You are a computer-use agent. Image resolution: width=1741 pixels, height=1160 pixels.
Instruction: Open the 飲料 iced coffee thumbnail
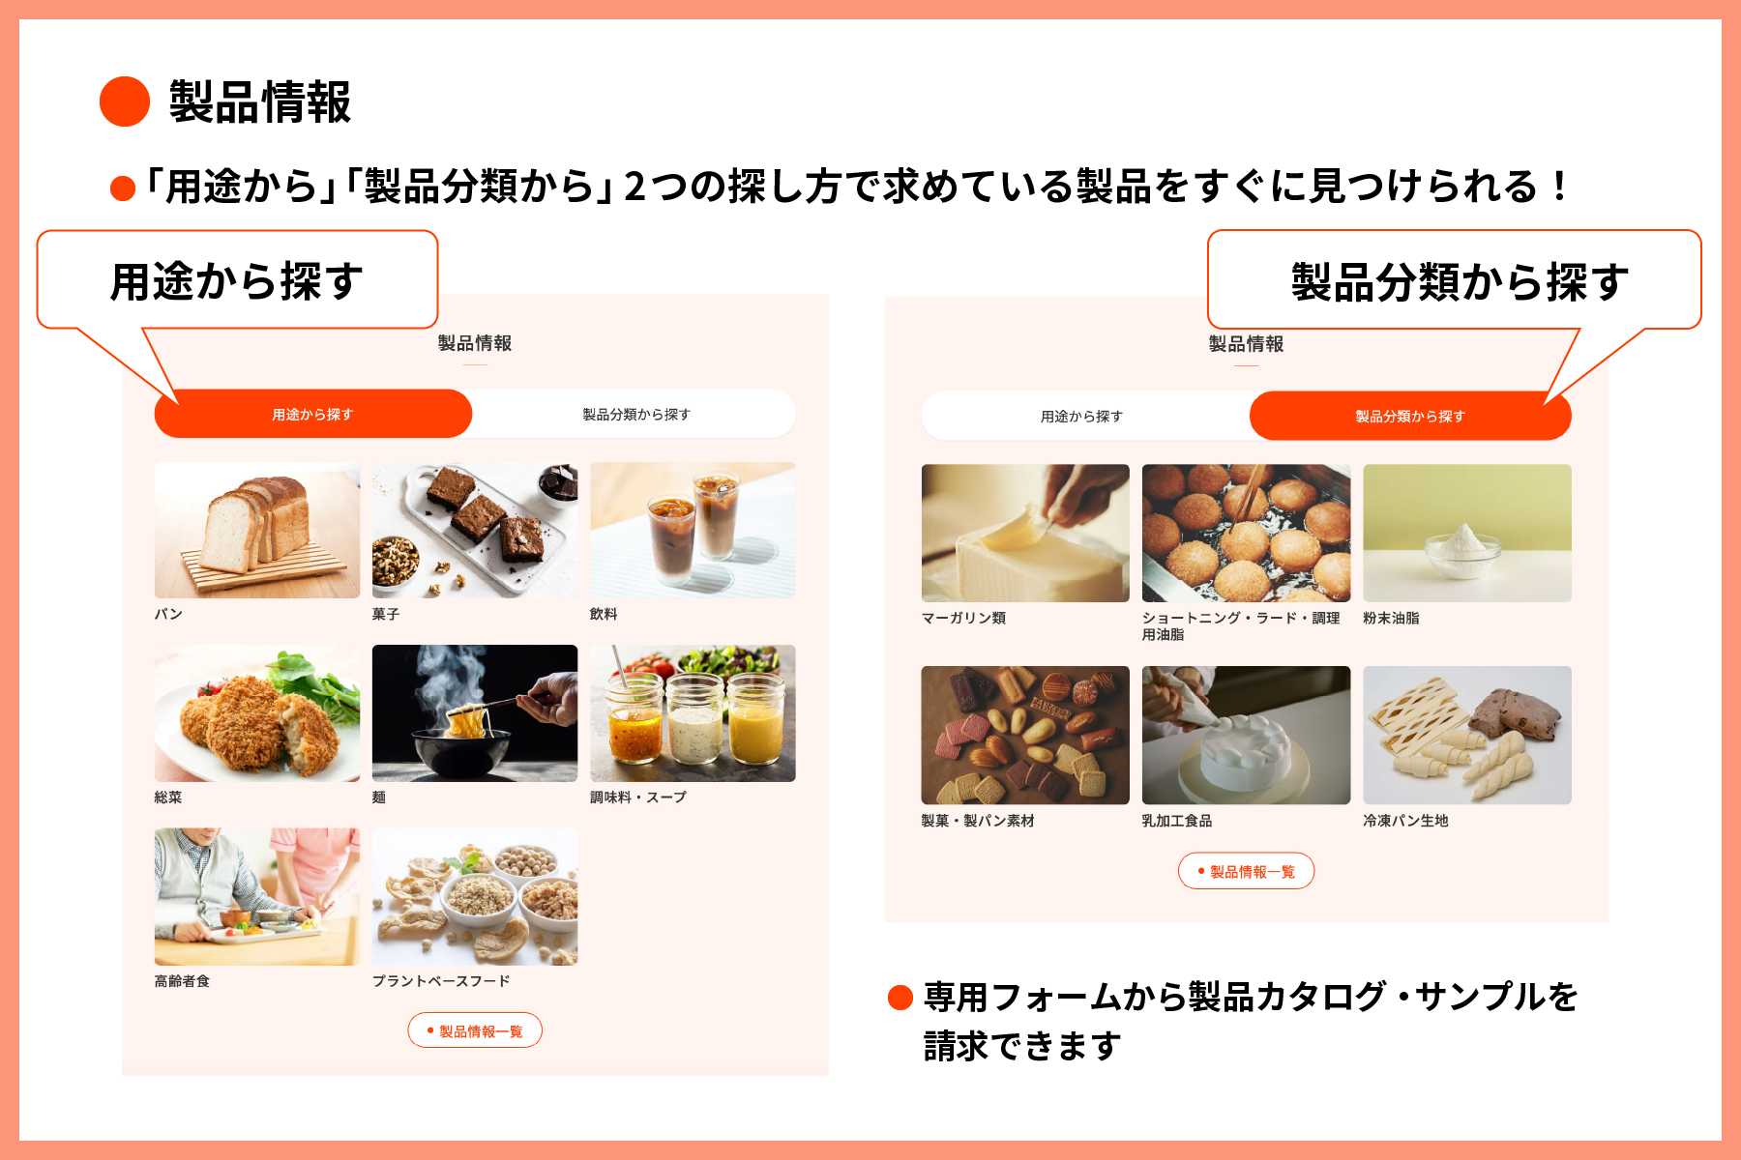click(693, 530)
